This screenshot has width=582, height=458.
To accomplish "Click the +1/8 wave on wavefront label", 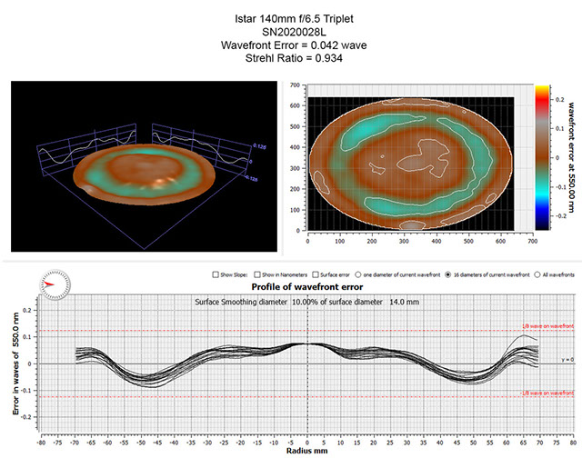I will (x=547, y=325).
